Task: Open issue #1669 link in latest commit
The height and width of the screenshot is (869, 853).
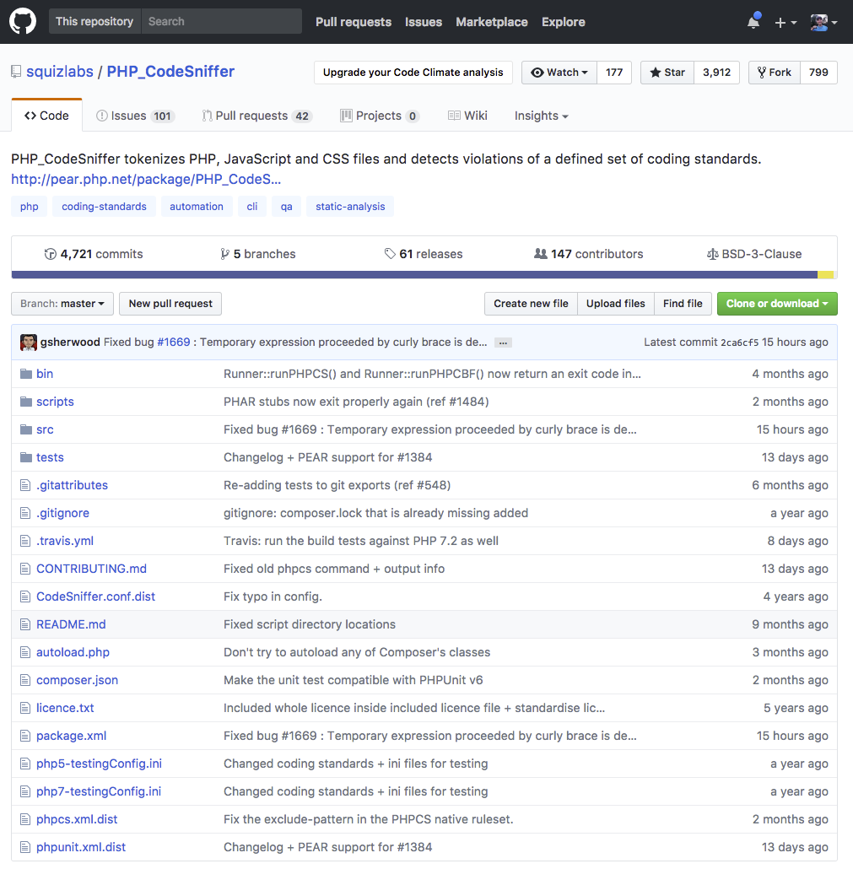Action: pyautogui.click(x=174, y=343)
